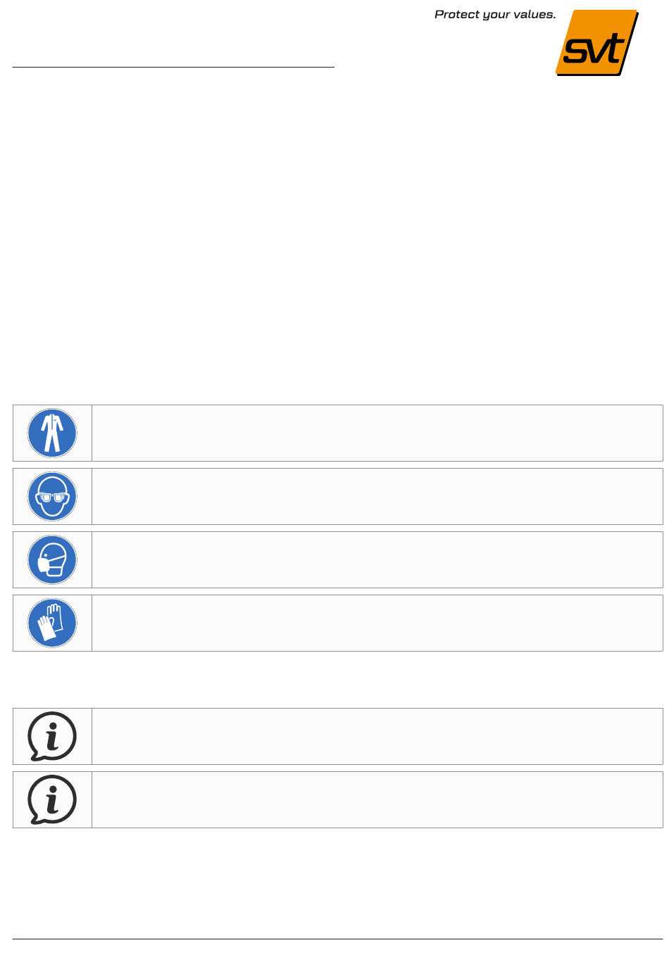Click the empty box beside first info icon
Viewport: 669px width, 957px height.
[x=377, y=736]
